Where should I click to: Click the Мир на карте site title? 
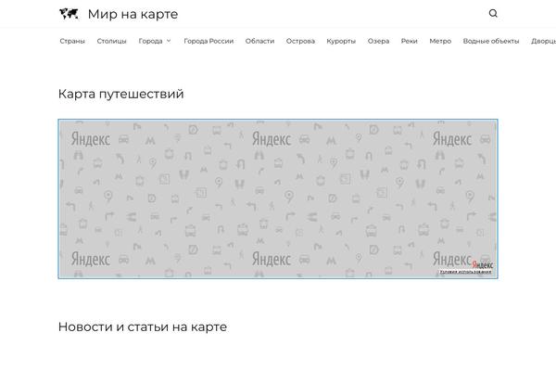point(133,14)
